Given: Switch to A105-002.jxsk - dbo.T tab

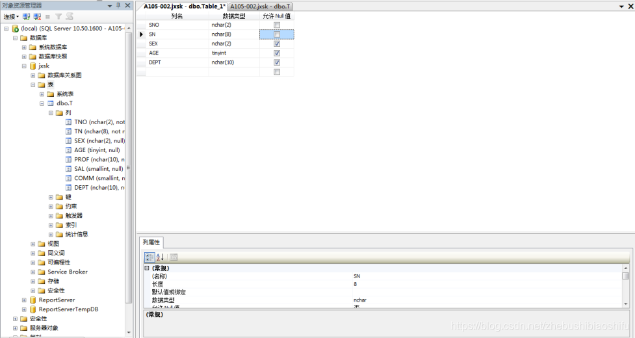Looking at the screenshot, I should point(260,6).
